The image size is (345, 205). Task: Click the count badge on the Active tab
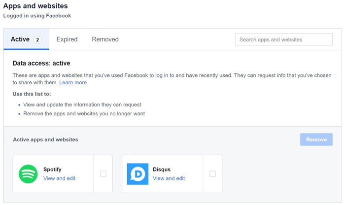(37, 40)
